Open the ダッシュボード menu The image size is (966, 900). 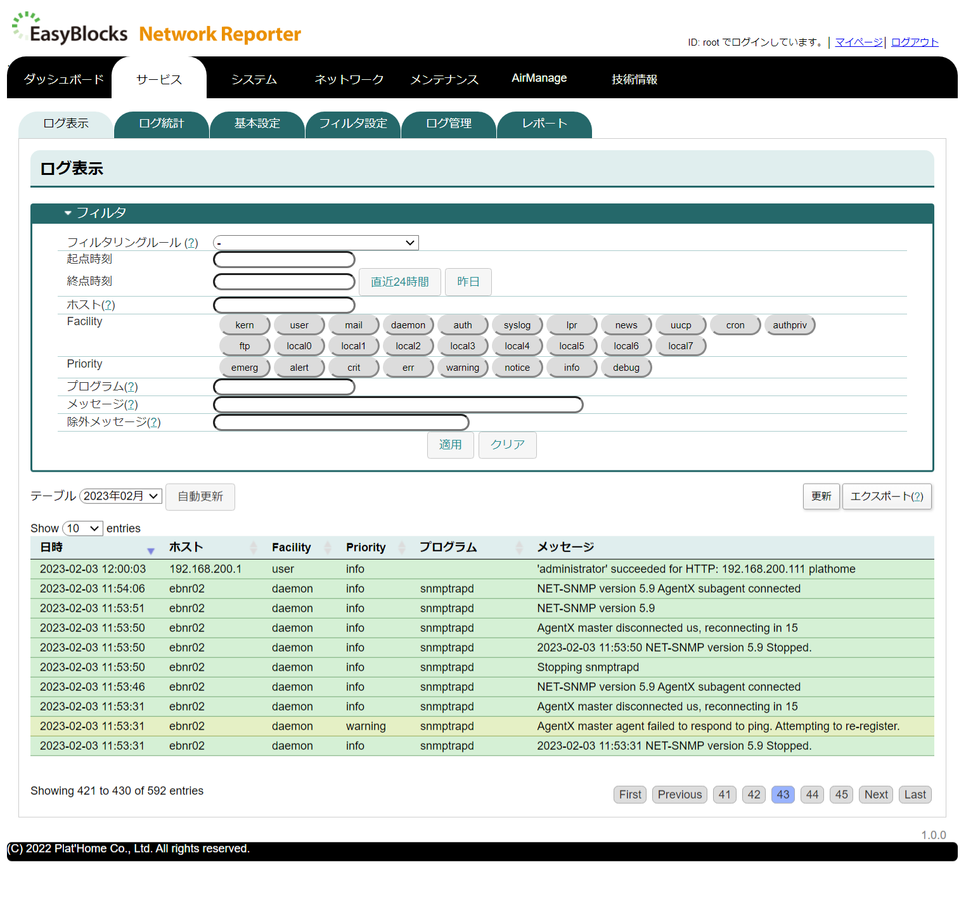coord(64,79)
